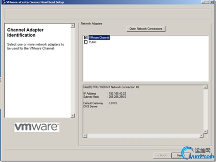Click default gateway value 0.0.0.0
Image resolution: width=216 pixels, height=162 pixels.
click(113, 103)
